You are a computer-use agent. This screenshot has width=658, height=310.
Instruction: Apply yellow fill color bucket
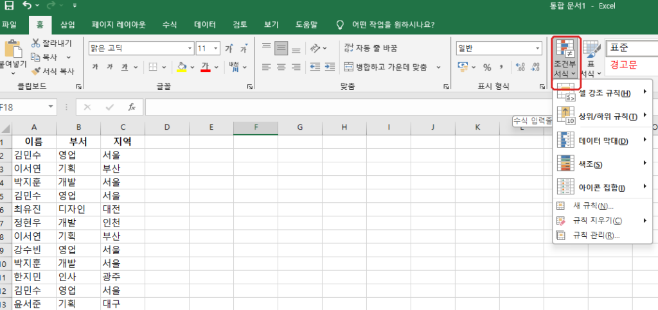182,67
